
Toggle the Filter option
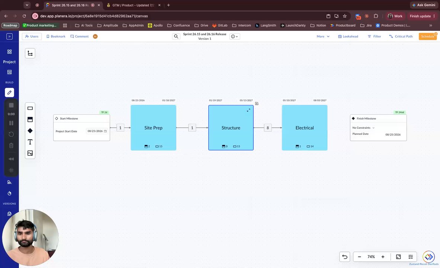[374, 36]
